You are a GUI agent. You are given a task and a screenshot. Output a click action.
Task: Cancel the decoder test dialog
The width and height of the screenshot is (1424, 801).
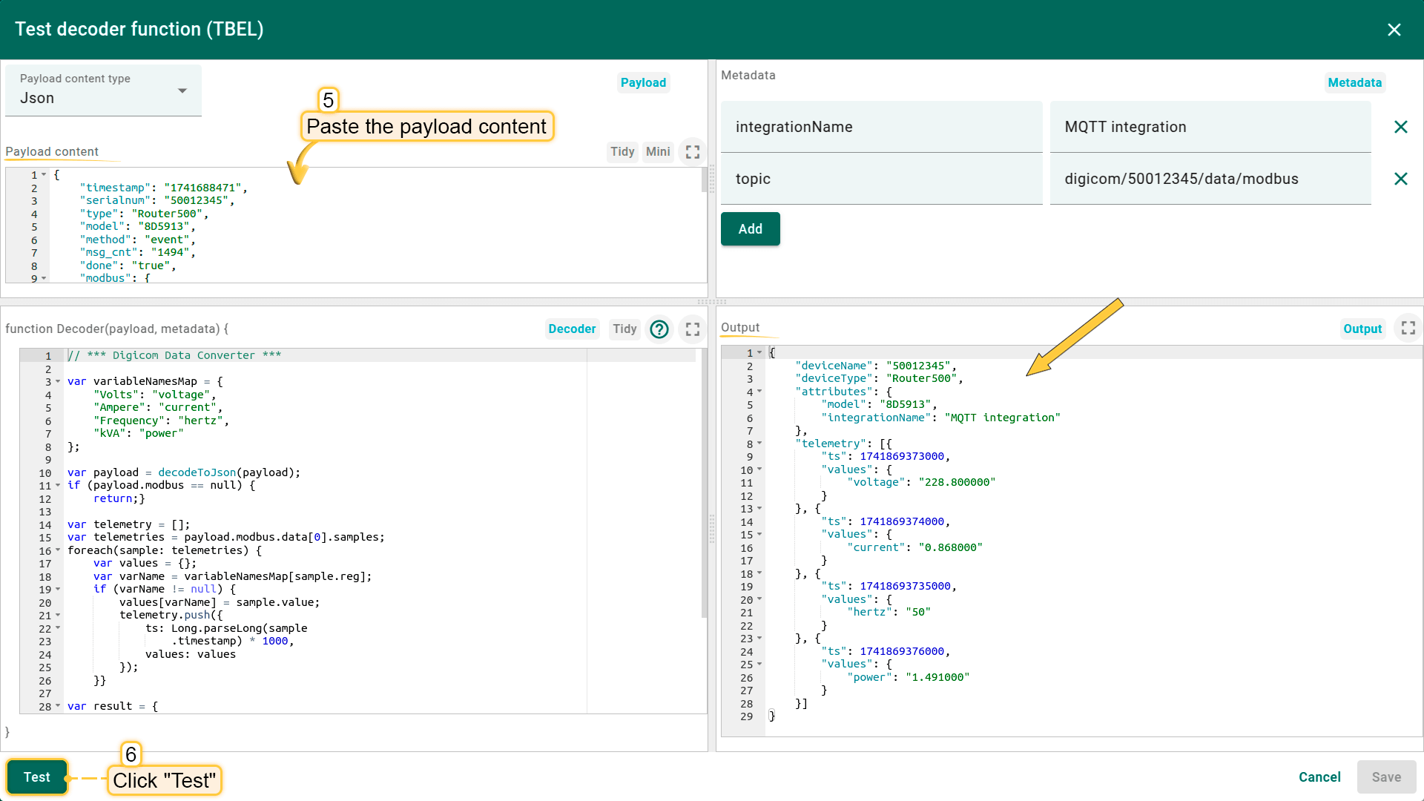1319,777
